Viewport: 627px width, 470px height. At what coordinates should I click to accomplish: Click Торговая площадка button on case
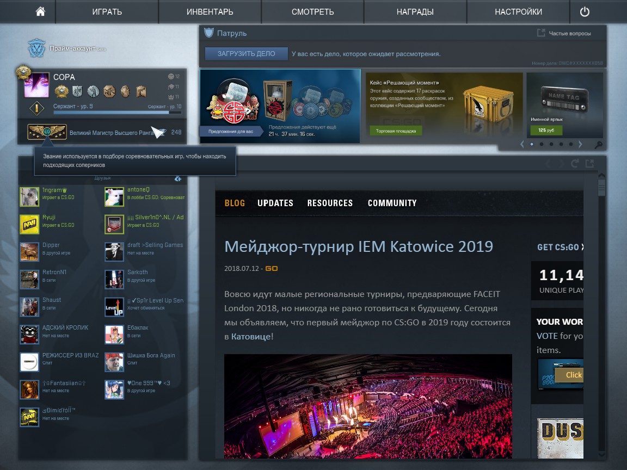coord(396,131)
